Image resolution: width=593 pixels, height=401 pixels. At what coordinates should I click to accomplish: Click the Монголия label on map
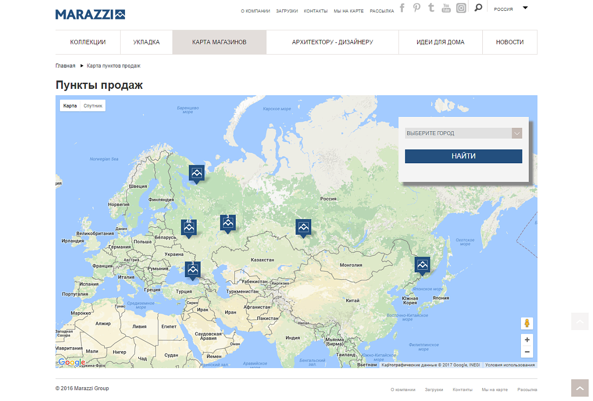tap(351, 265)
